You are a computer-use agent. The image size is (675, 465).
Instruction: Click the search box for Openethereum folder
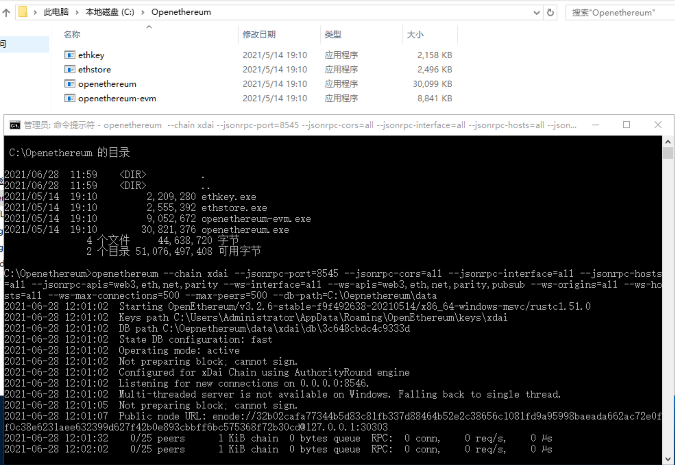[619, 13]
